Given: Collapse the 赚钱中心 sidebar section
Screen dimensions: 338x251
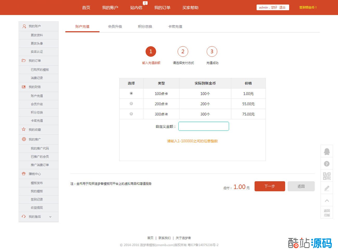Looking at the screenshot, I should click(35, 174).
